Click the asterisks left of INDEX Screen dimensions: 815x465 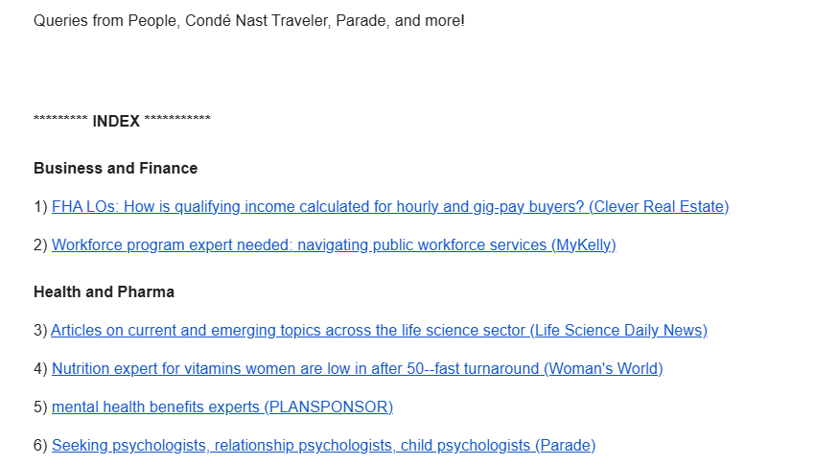(x=60, y=119)
